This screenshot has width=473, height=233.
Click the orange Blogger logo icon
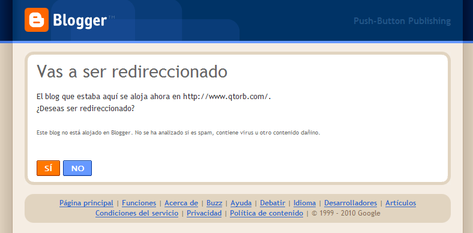coord(37,20)
